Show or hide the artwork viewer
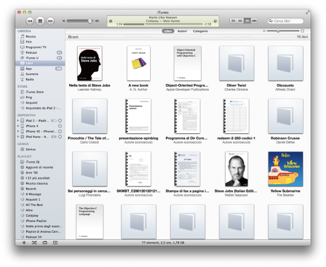 point(55,243)
